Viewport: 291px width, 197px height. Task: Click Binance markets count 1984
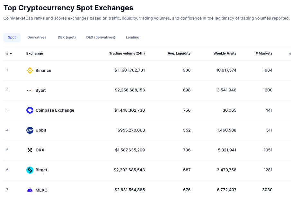[268, 70]
